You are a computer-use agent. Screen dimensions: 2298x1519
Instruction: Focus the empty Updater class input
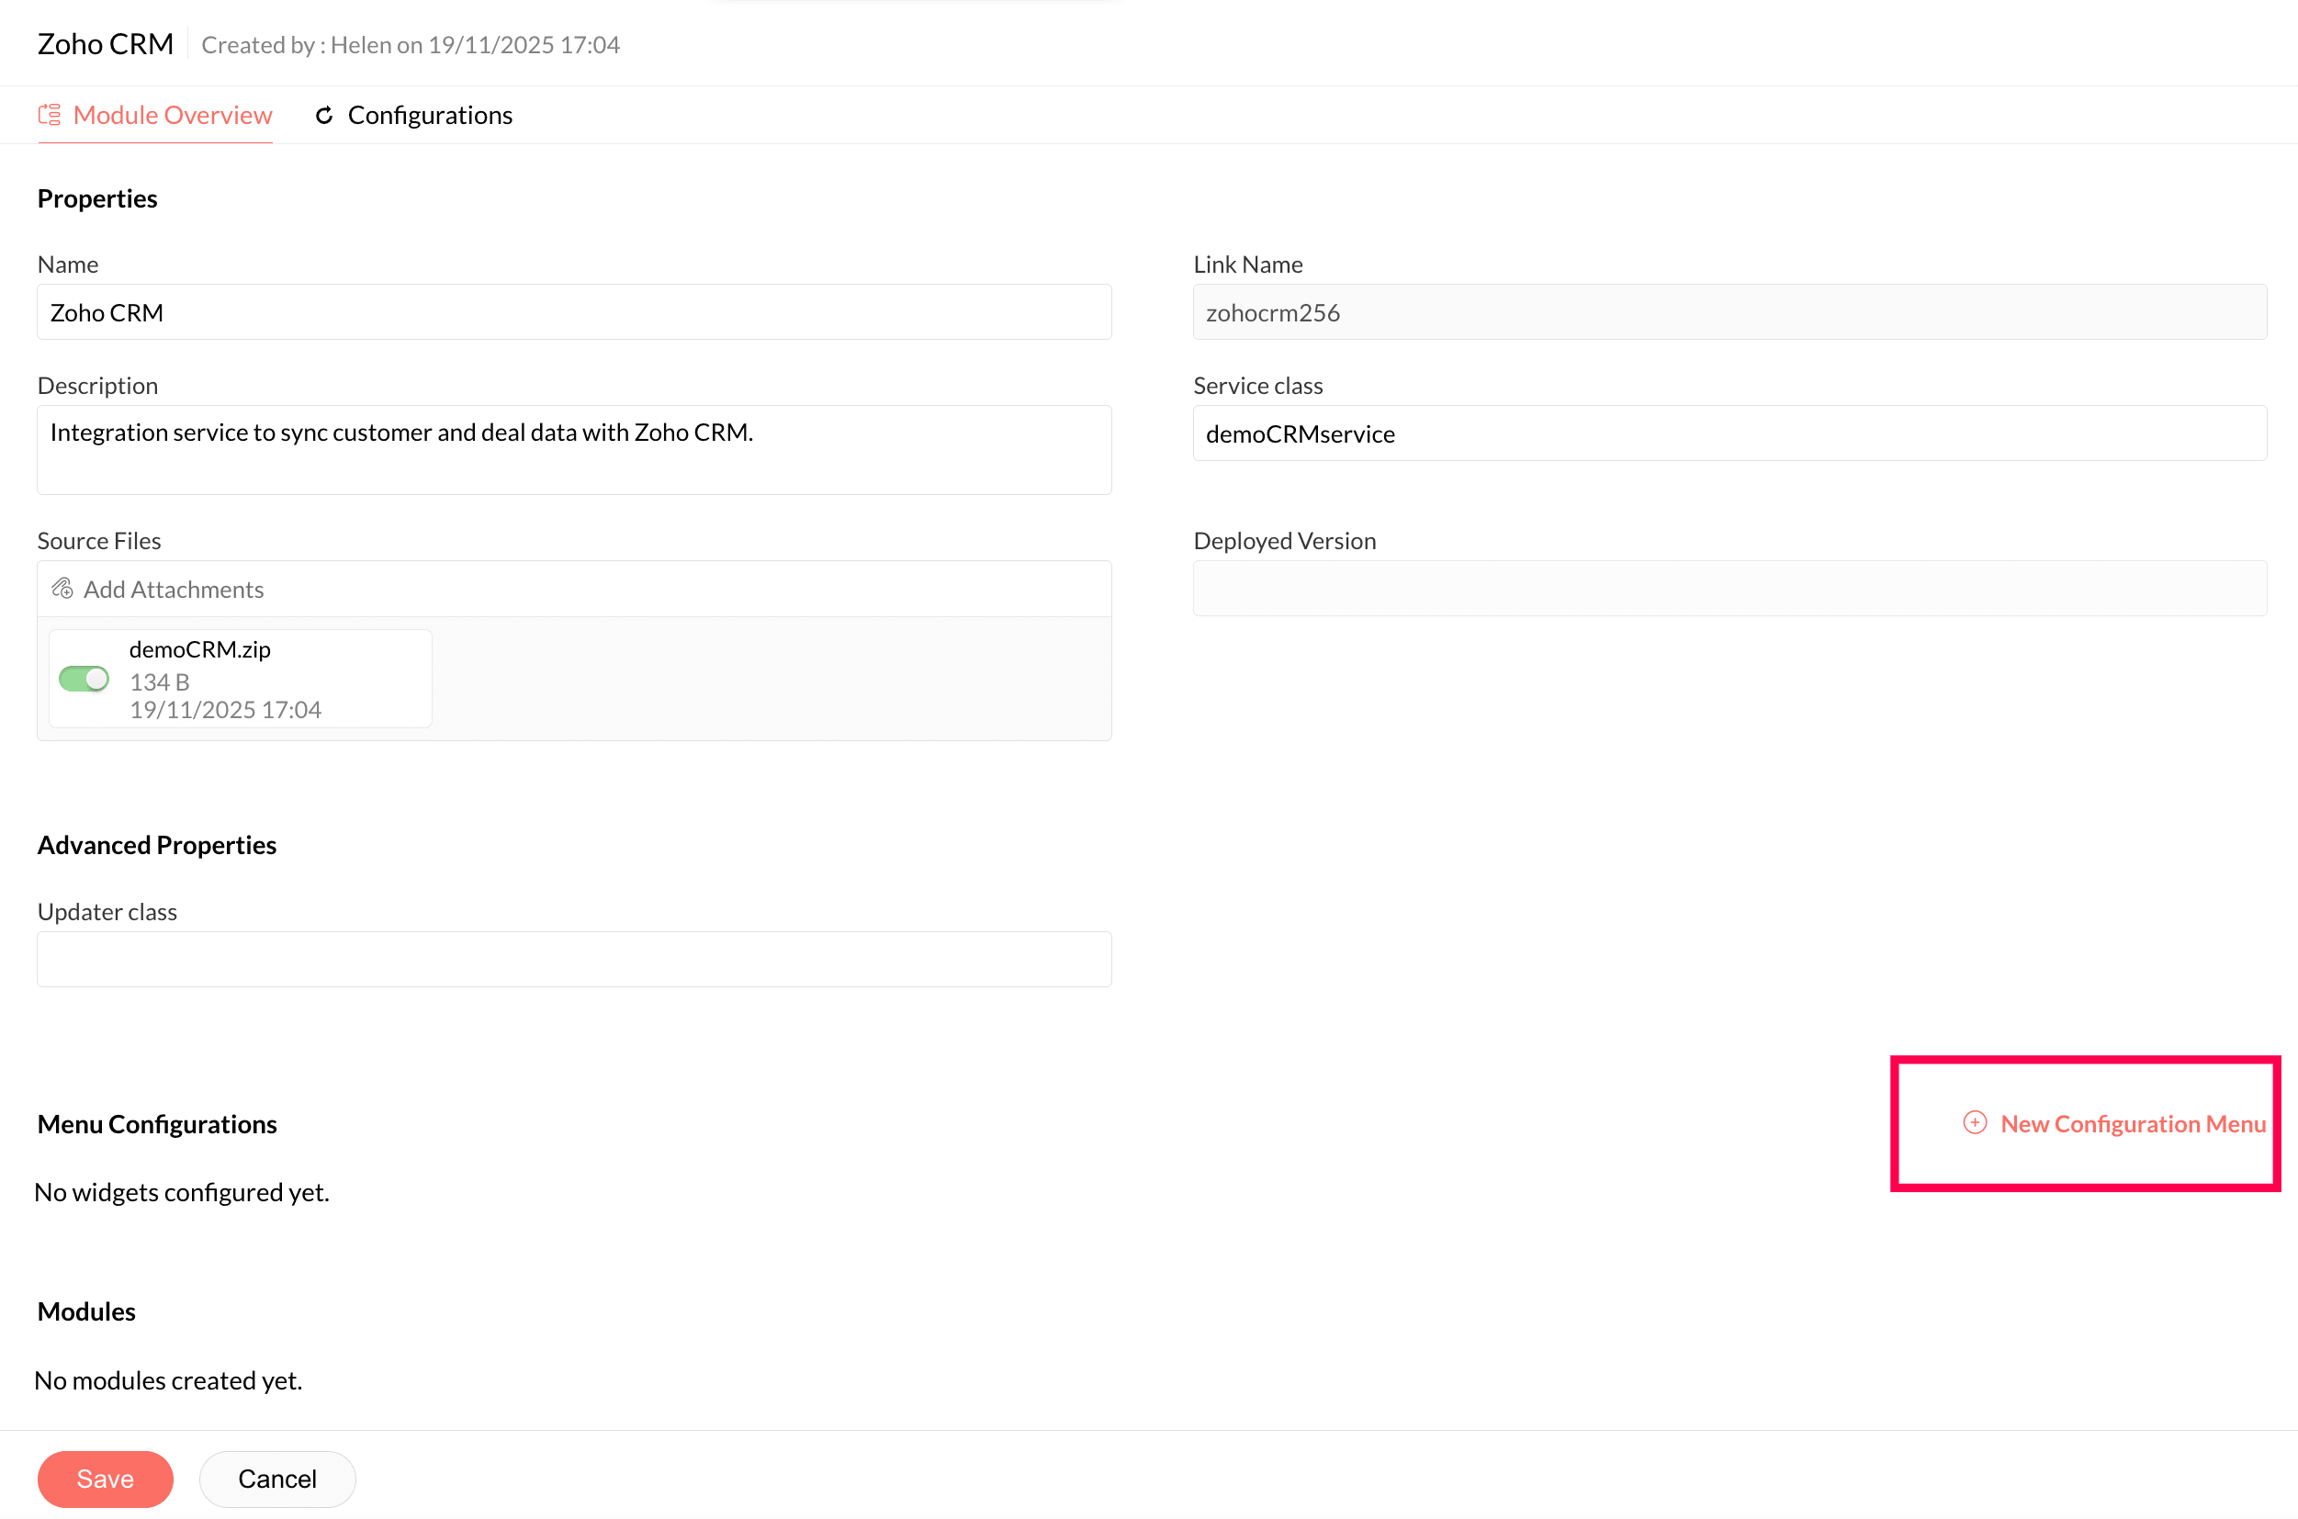573,959
